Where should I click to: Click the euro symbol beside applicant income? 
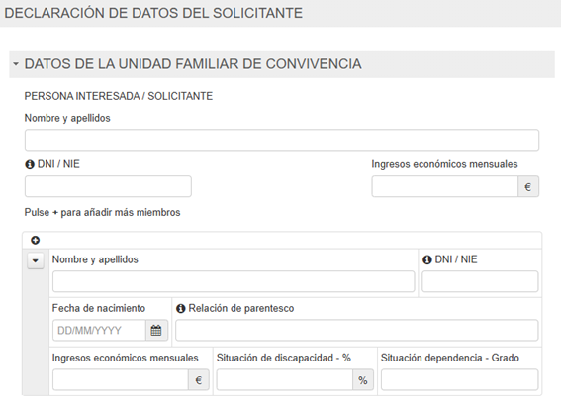(528, 186)
